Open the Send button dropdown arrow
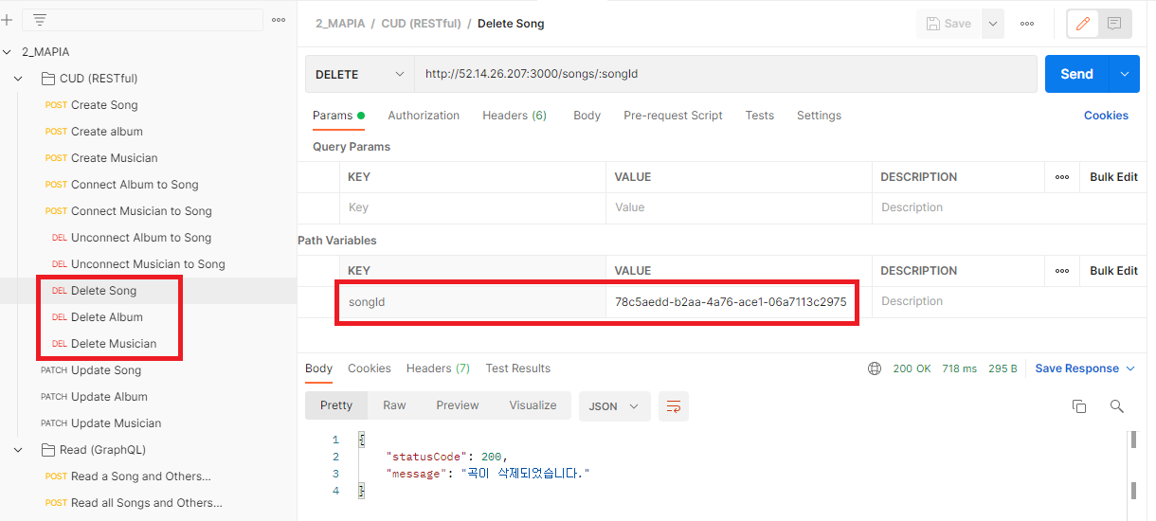1156x521 pixels. click(1125, 74)
